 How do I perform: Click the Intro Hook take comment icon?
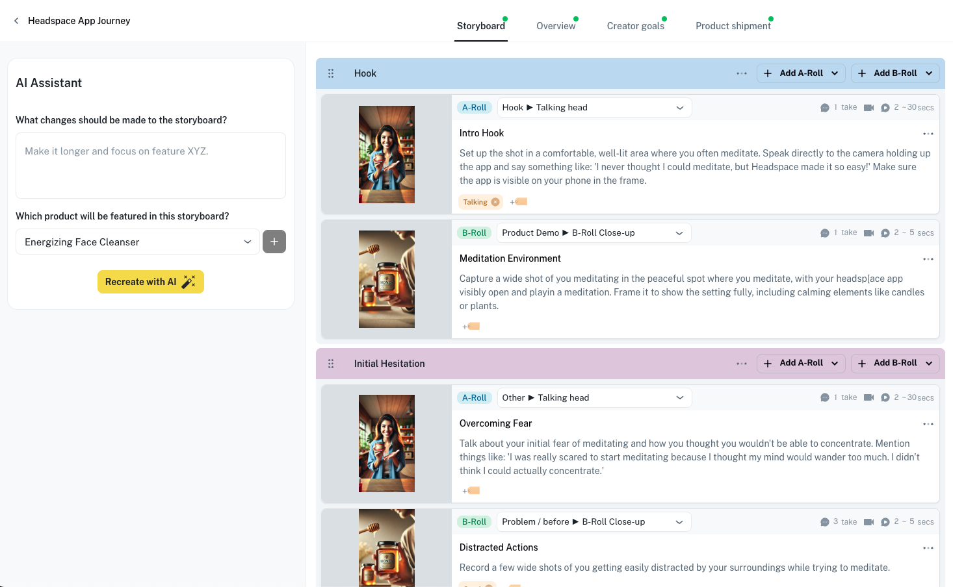point(825,108)
